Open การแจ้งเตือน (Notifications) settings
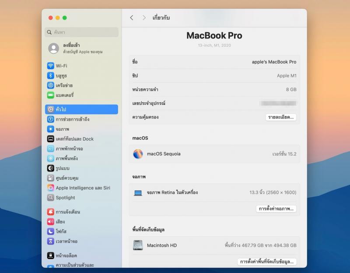 pyautogui.click(x=81, y=212)
